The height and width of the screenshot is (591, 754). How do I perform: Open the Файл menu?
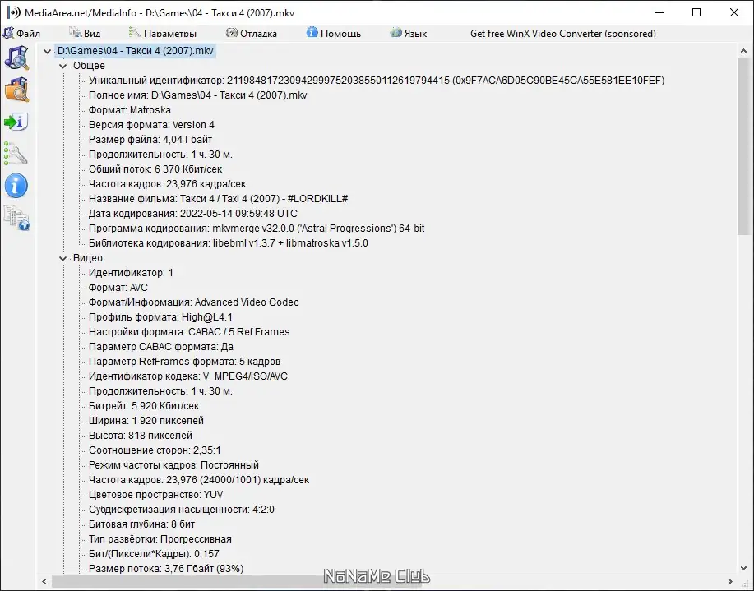point(21,33)
